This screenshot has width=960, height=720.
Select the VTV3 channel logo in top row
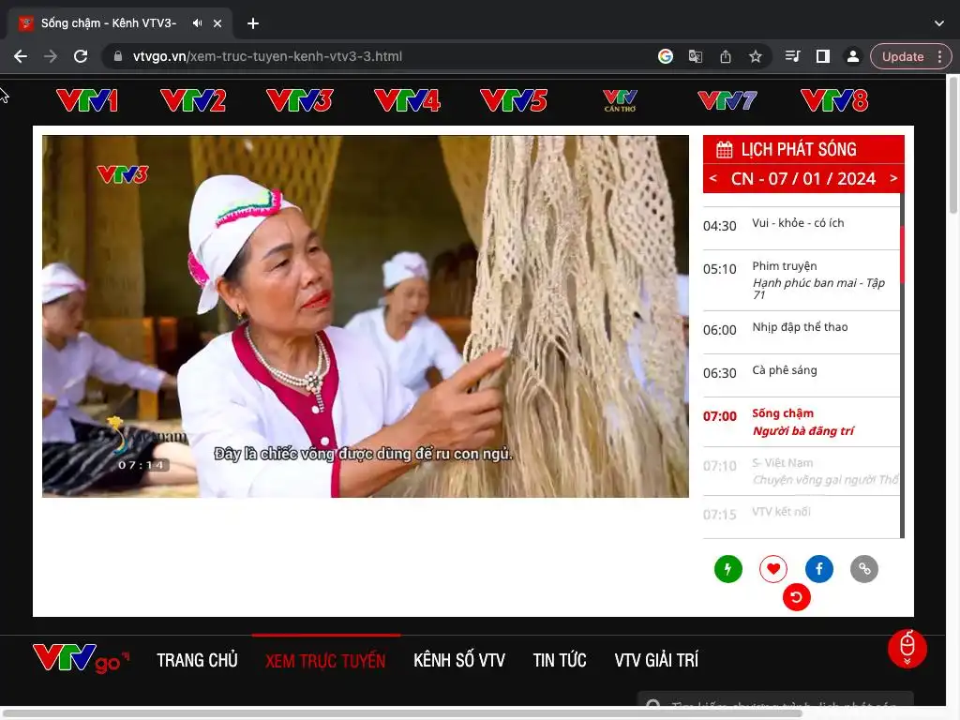tap(299, 100)
